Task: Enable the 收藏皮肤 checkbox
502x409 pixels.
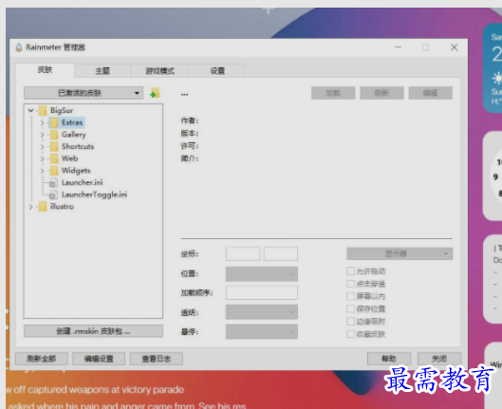Action: click(x=350, y=334)
